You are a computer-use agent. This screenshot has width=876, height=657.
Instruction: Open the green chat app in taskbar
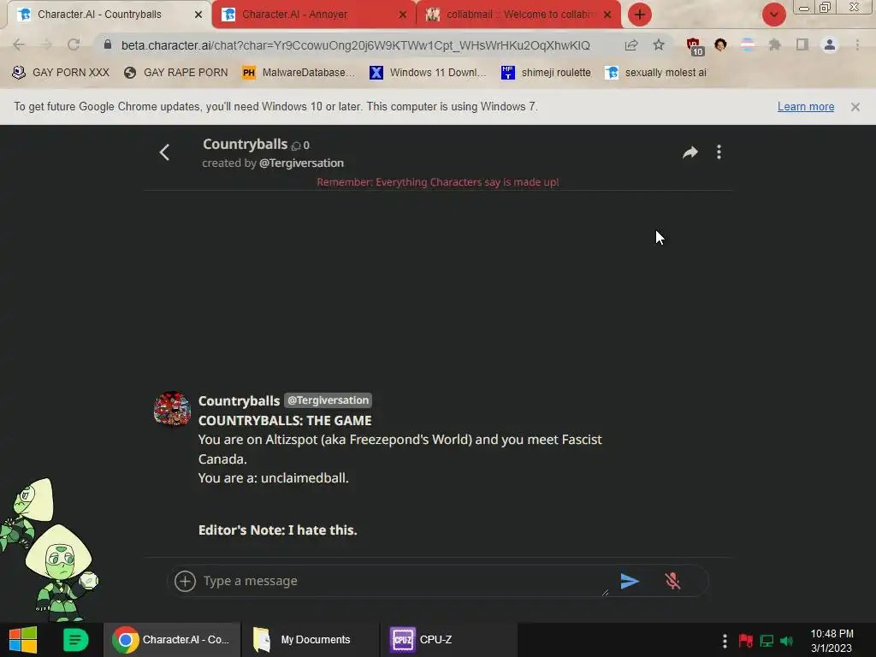tap(75, 640)
